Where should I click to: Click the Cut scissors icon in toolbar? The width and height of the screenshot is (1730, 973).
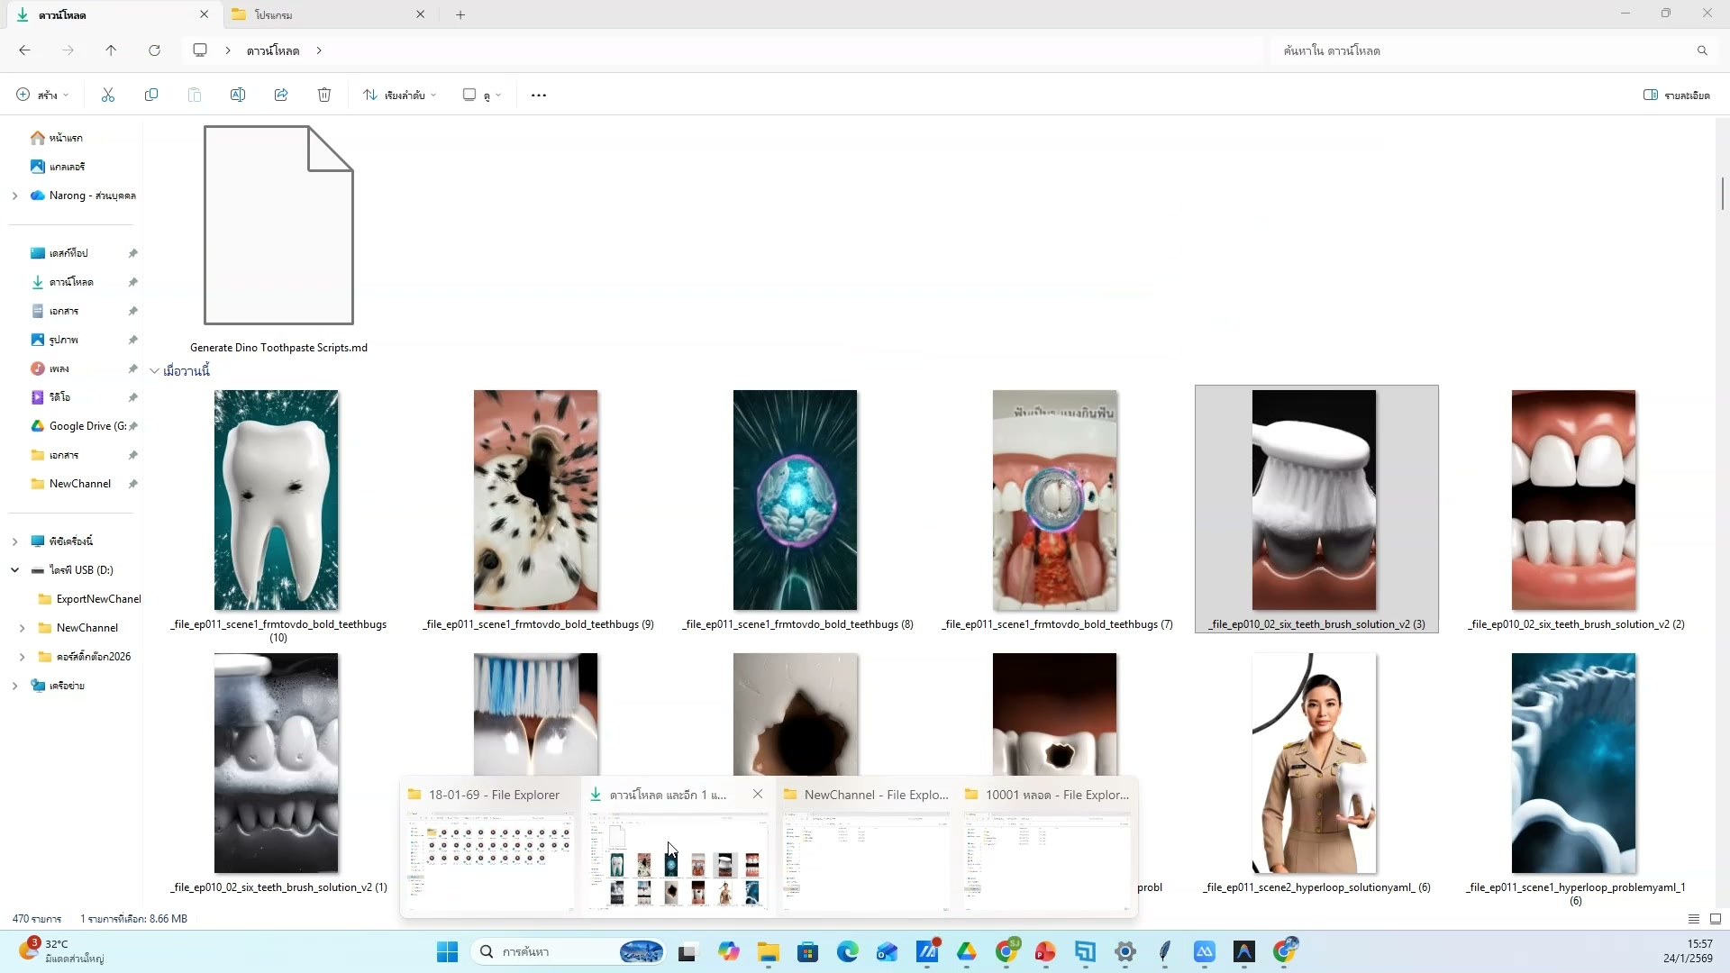pyautogui.click(x=108, y=95)
